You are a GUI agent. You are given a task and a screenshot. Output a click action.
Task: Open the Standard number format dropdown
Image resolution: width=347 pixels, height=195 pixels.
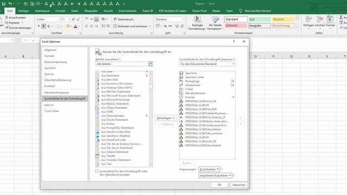183,19
